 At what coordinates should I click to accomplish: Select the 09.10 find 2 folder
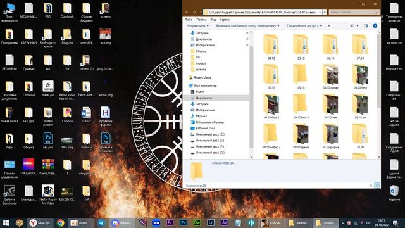pyautogui.click(x=271, y=106)
